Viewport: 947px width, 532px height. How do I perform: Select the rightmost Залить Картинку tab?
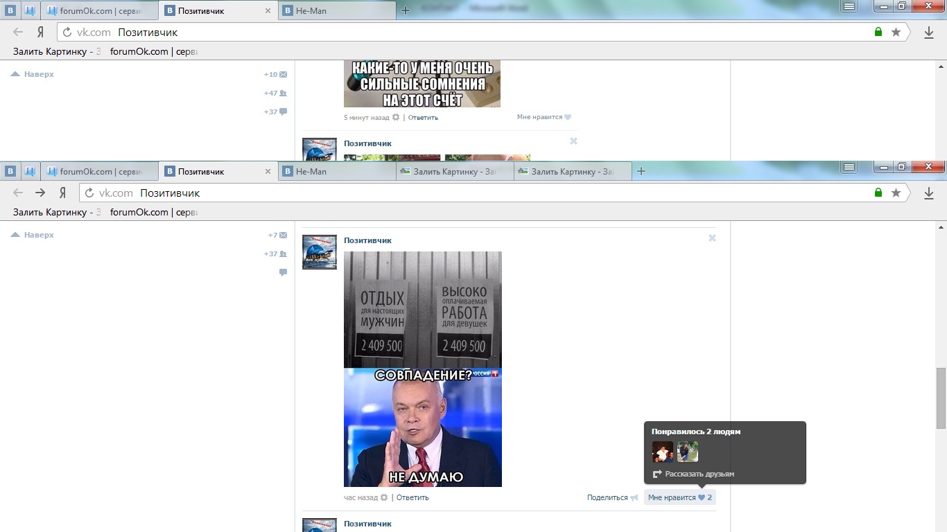573,171
